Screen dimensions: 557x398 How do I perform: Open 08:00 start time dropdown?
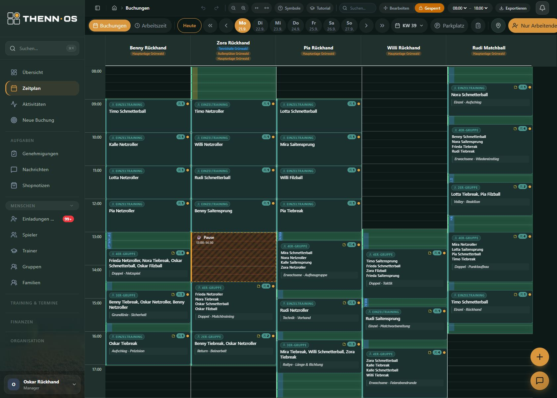(460, 8)
